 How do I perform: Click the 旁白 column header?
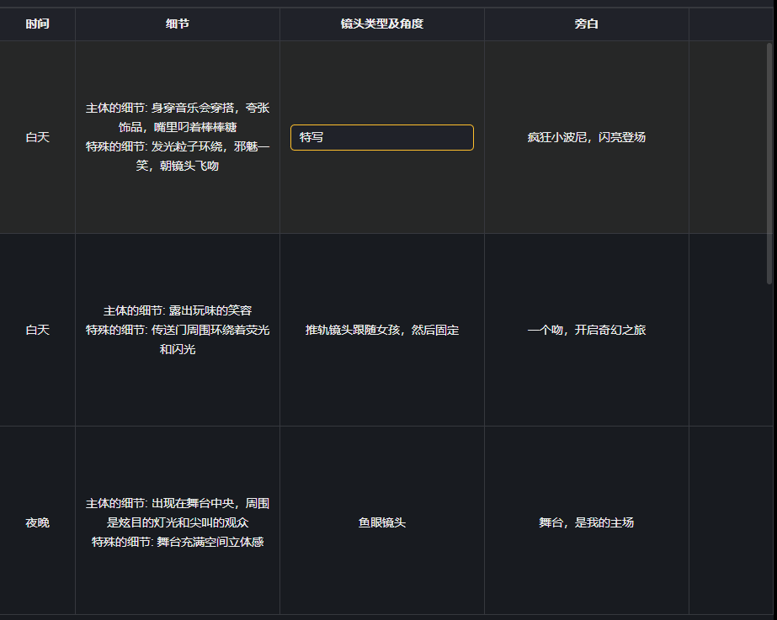tap(586, 24)
